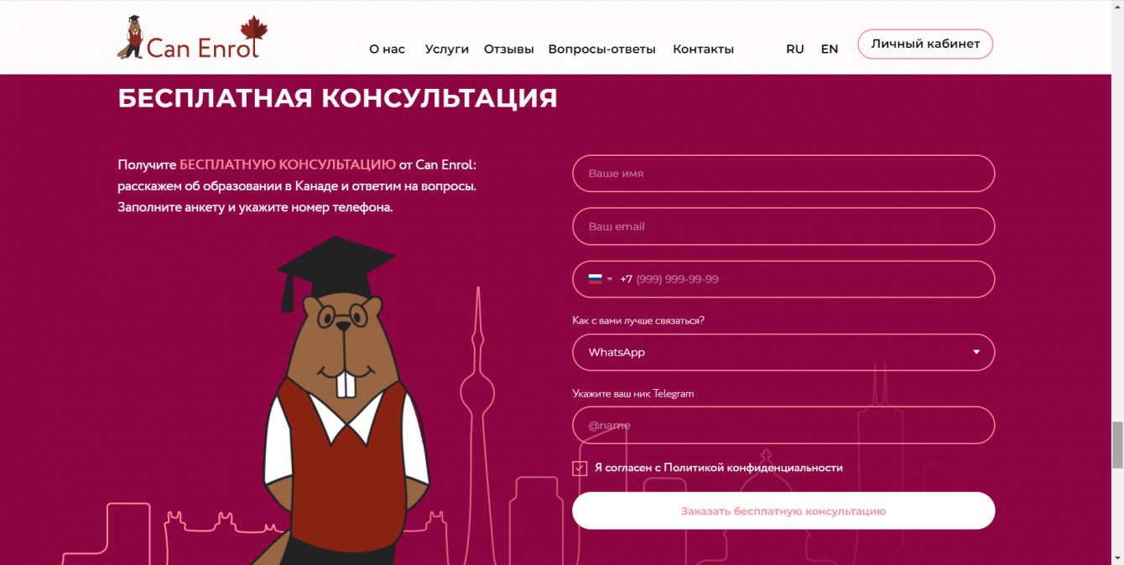Screen dimensions: 1124x565
Task: Open the Russian flag country selector
Action: [x=600, y=279]
